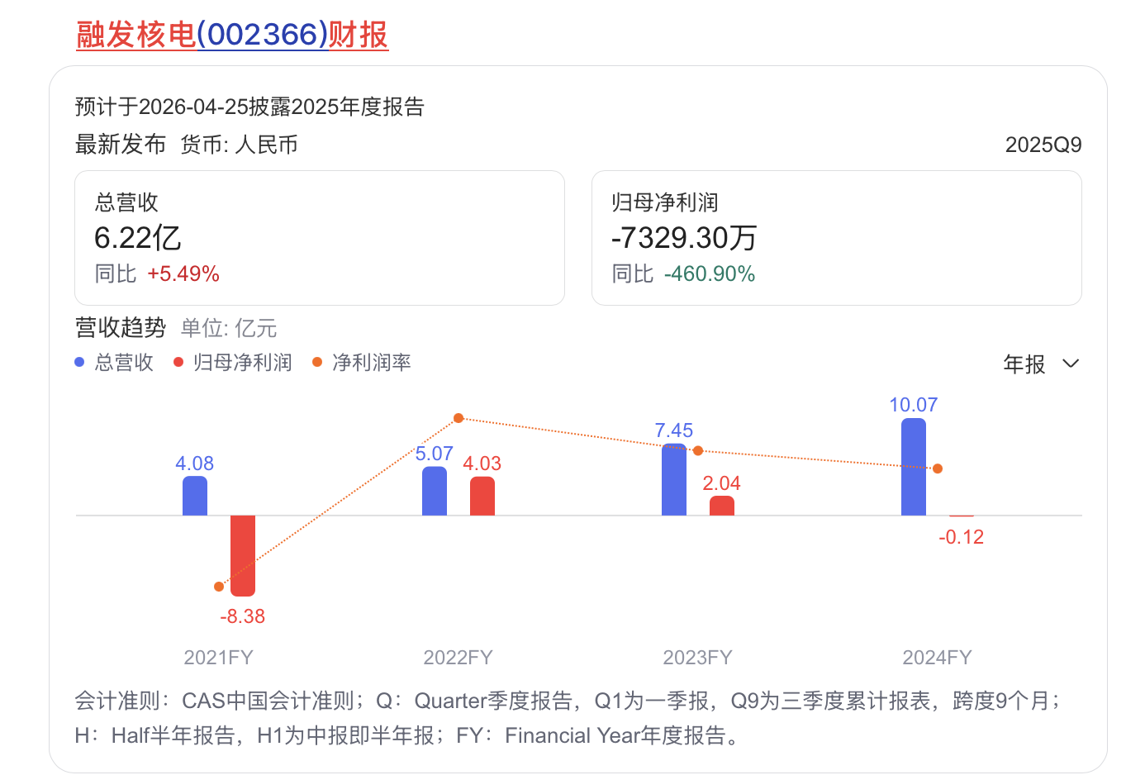Open the 归母净利润 -7329.30万 summary card
1145x775 pixels.
coord(836,238)
